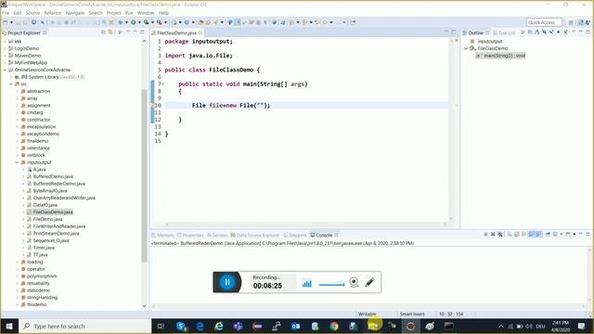Image resolution: width=594 pixels, height=334 pixels.
Task: Remove launch with Console X icon
Action: pyautogui.click(x=493, y=235)
